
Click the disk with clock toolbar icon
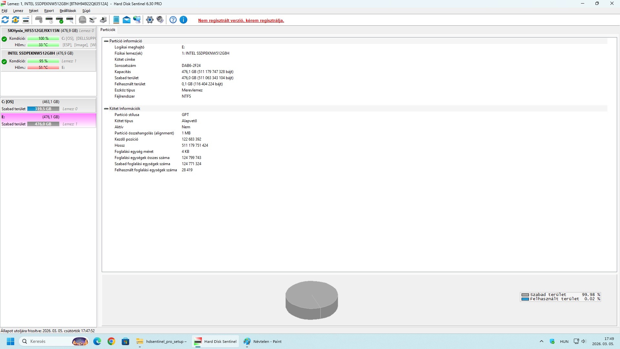(49, 20)
